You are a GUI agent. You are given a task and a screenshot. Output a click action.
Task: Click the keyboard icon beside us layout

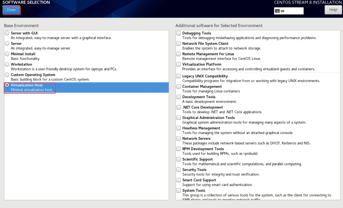click(x=277, y=11)
